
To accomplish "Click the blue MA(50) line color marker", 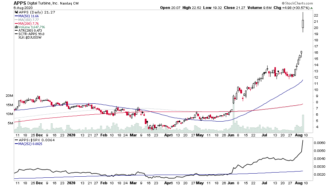I will [16, 16].
